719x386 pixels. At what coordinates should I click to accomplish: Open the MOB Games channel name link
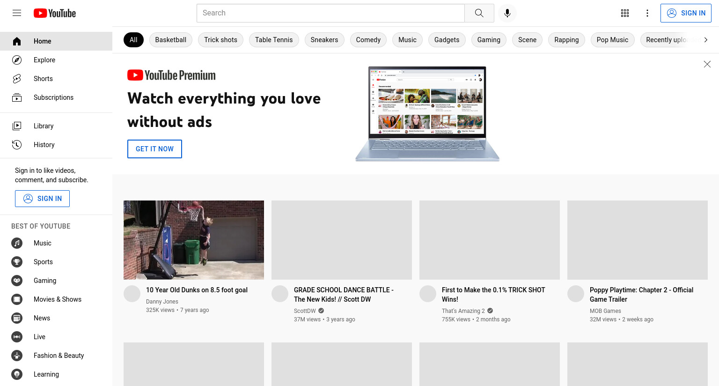tap(605, 311)
